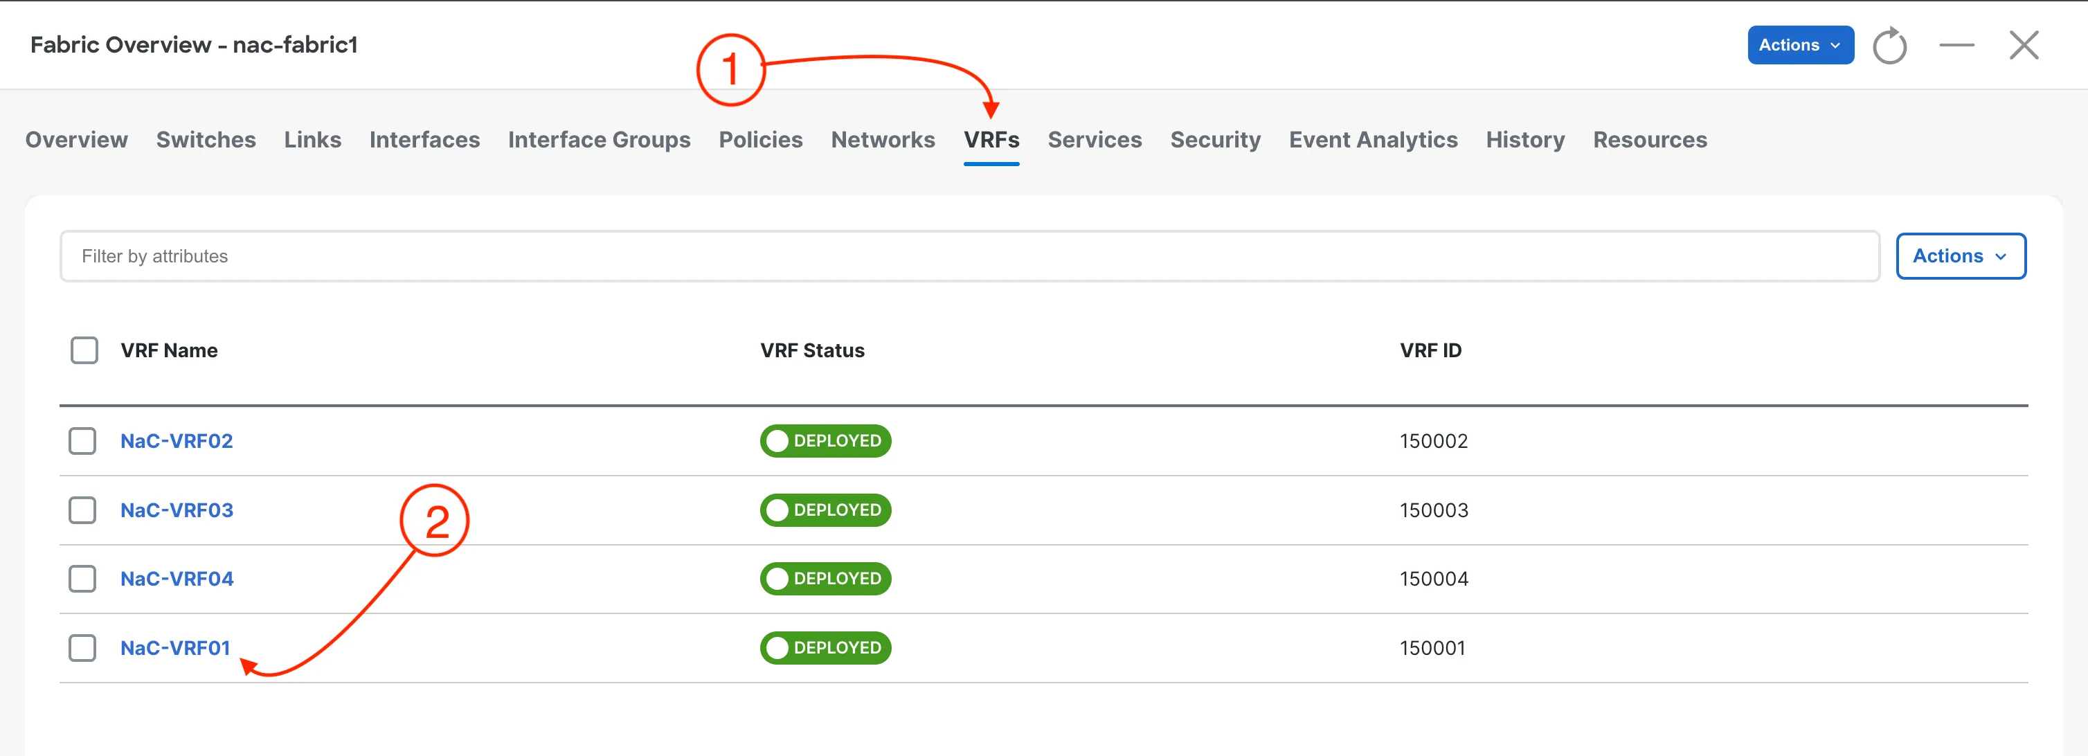This screenshot has width=2088, height=756.
Task: Switch to the Switches tab
Action: tap(206, 139)
